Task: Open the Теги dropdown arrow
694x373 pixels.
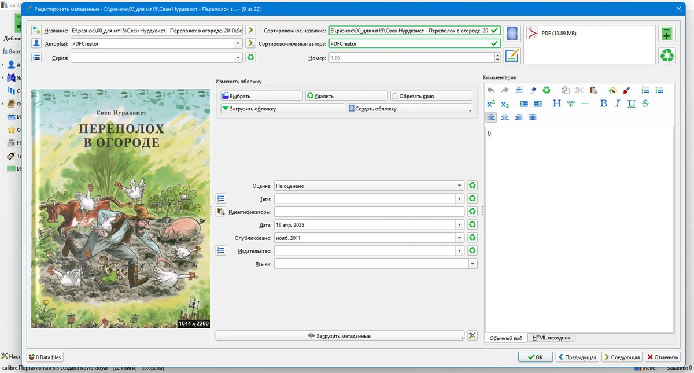Action: click(x=460, y=198)
